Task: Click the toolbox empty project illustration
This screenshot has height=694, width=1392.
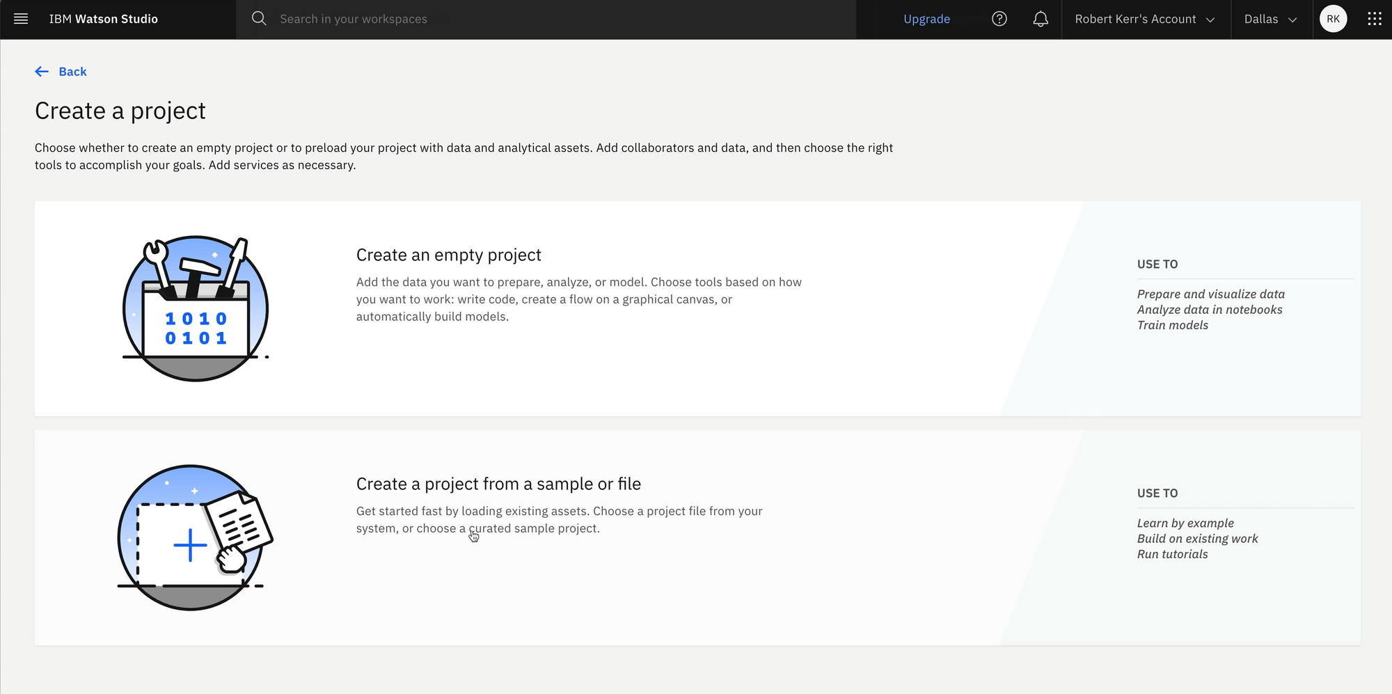Action: click(196, 308)
